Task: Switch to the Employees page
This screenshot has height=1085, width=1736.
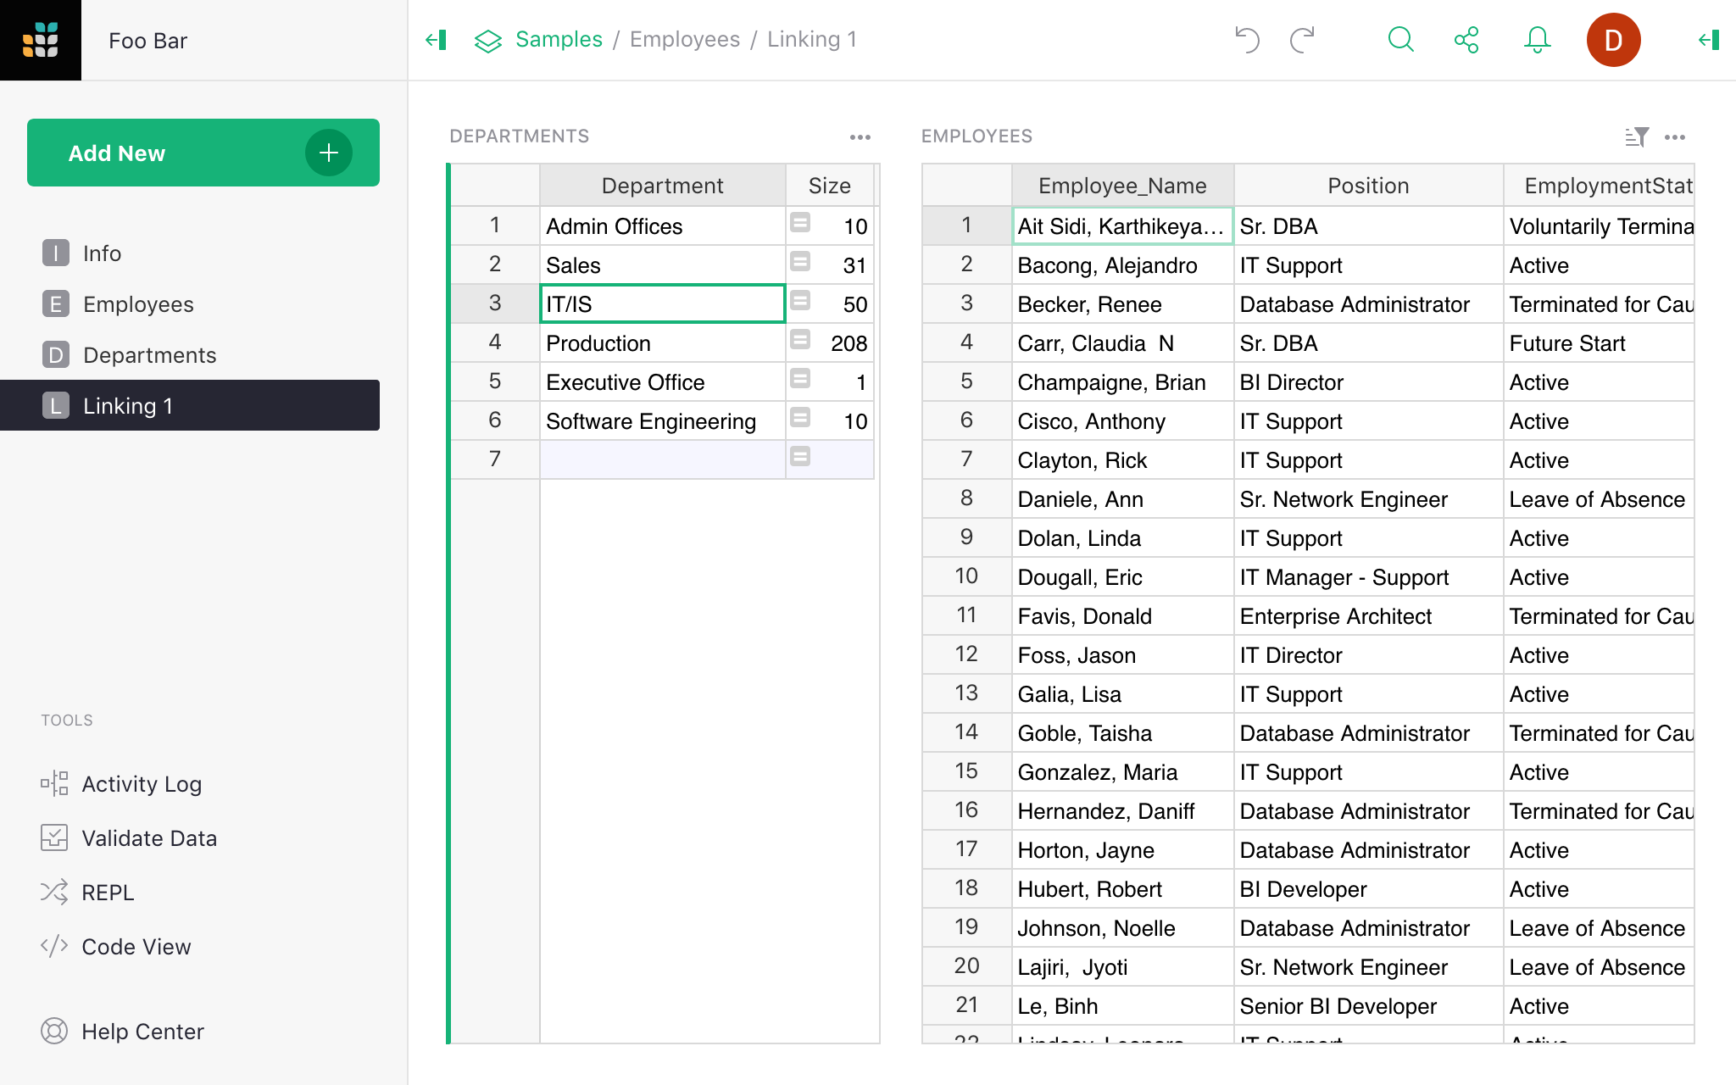Action: [x=138, y=304]
